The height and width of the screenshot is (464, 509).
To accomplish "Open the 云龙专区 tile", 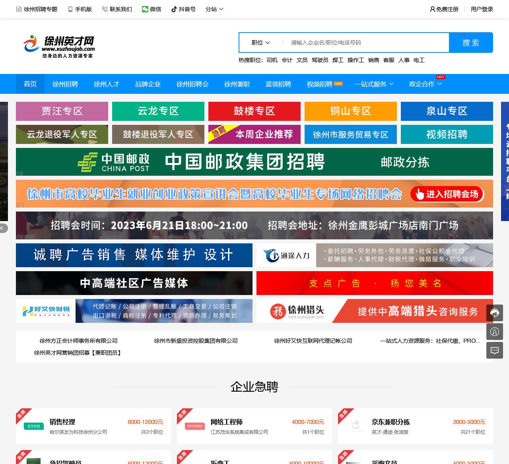I will [x=158, y=111].
